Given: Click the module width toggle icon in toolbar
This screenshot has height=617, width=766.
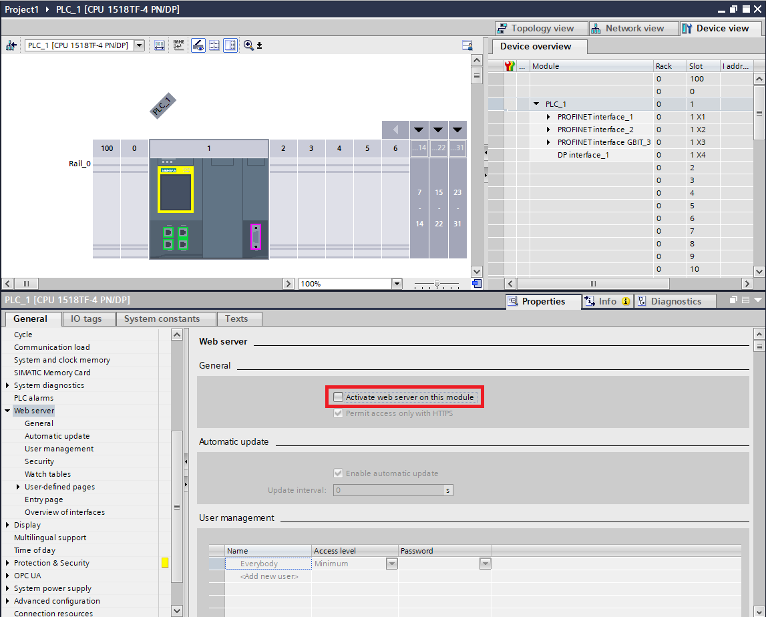Looking at the screenshot, I should tap(159, 45).
